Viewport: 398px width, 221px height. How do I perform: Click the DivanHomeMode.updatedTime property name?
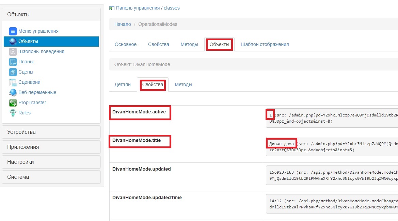147,198
